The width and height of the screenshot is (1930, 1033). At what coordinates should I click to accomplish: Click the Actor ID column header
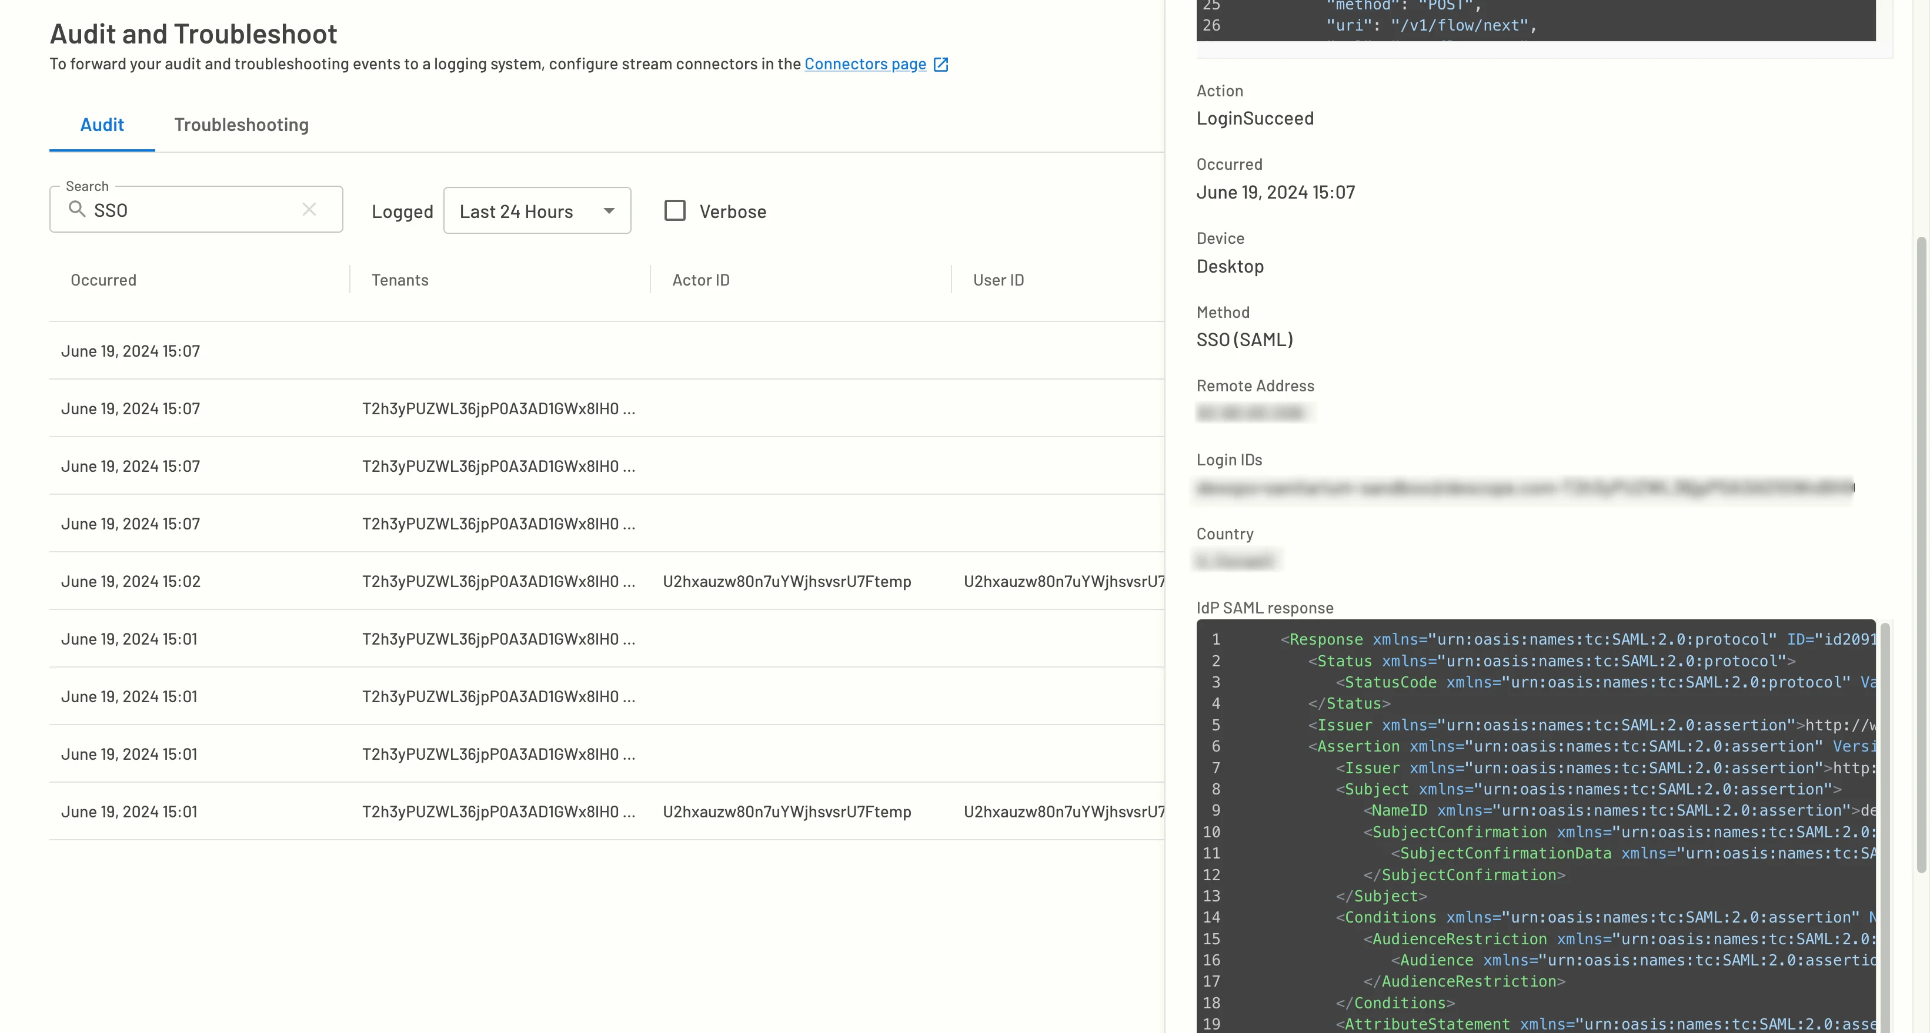pos(700,280)
